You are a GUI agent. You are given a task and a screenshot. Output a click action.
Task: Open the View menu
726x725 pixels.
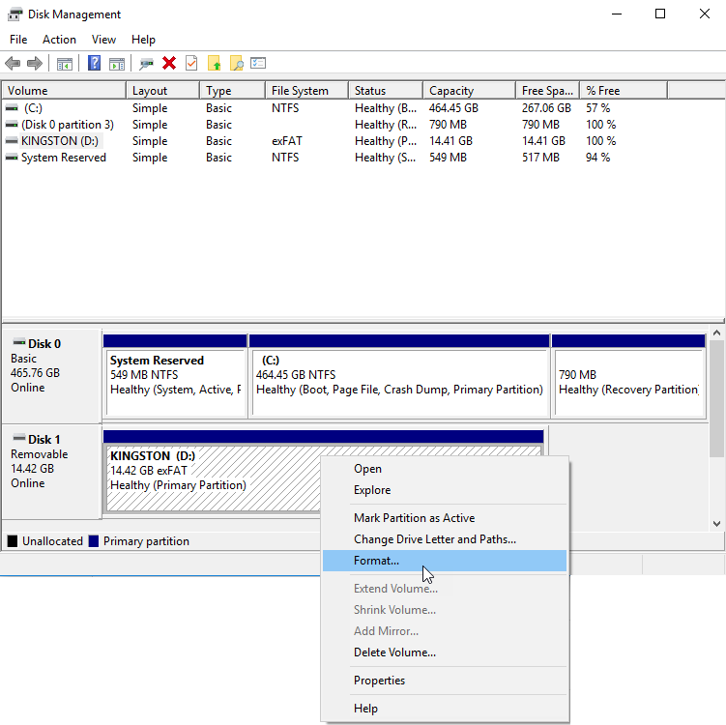pos(103,40)
